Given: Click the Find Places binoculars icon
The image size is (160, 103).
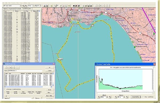Looking at the screenshot, I should pos(74,6).
